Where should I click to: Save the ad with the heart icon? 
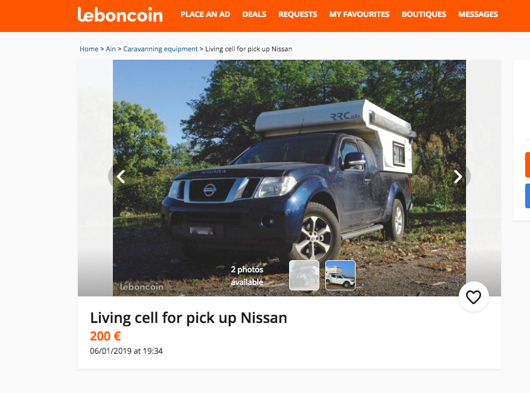click(x=473, y=296)
